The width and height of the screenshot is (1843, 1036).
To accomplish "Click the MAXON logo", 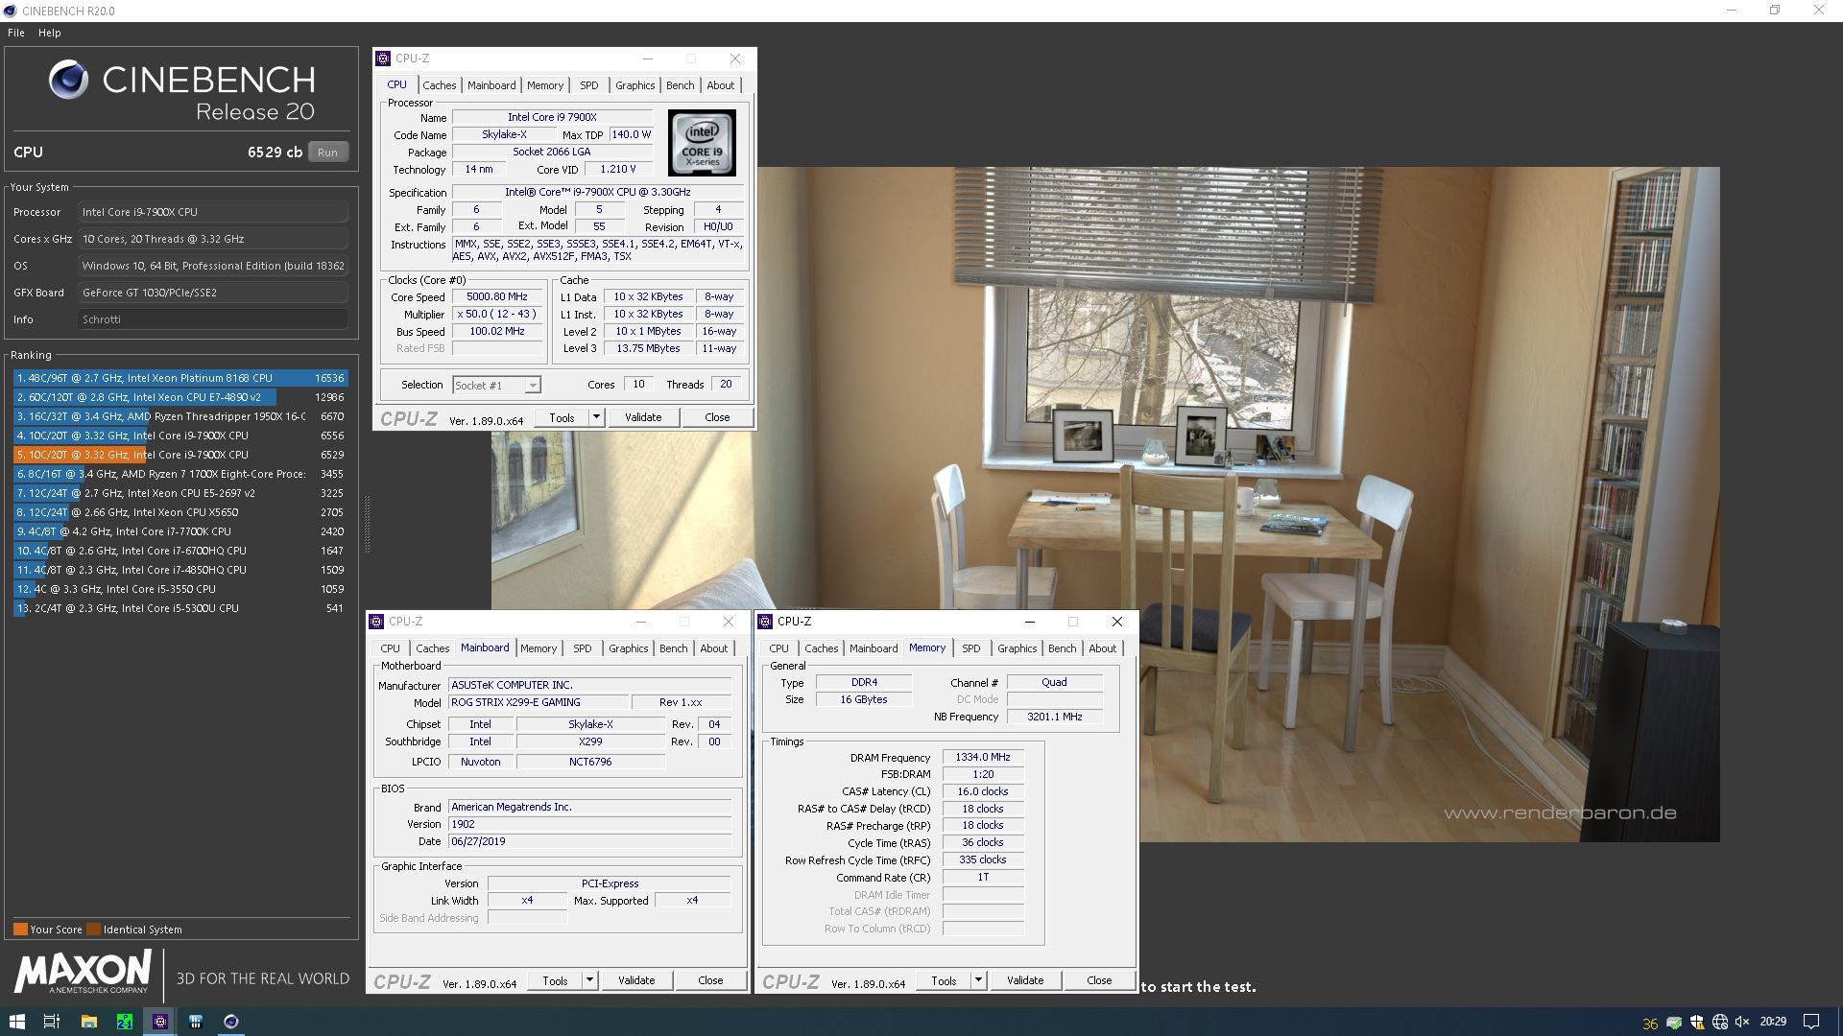I will [83, 973].
